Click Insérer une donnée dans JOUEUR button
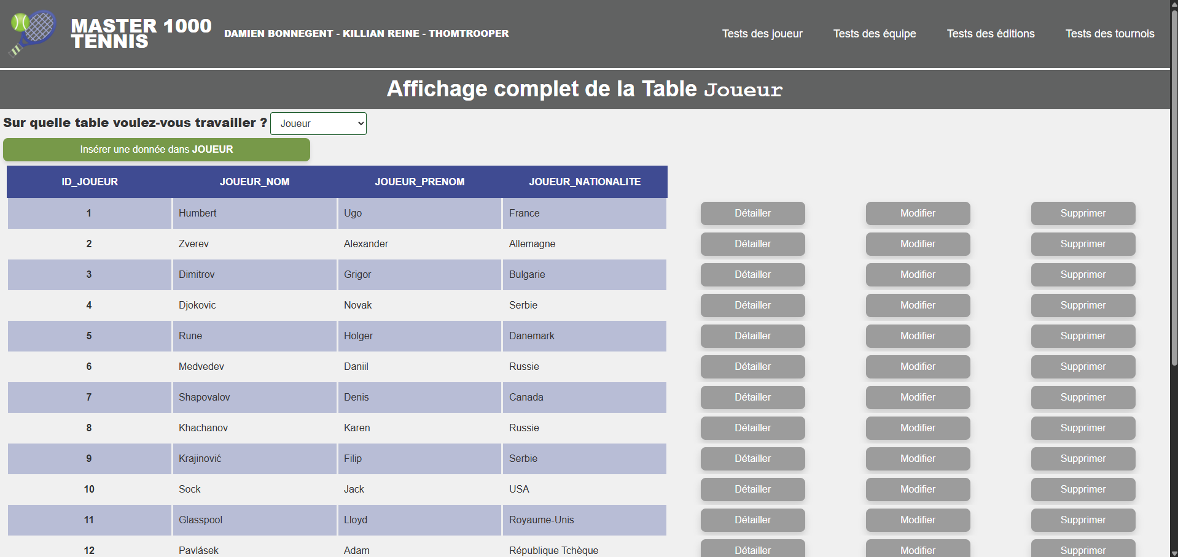Image resolution: width=1178 pixels, height=557 pixels. (157, 150)
